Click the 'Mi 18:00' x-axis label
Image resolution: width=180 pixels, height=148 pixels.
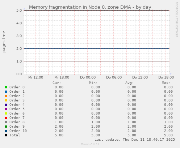pos(62,77)
